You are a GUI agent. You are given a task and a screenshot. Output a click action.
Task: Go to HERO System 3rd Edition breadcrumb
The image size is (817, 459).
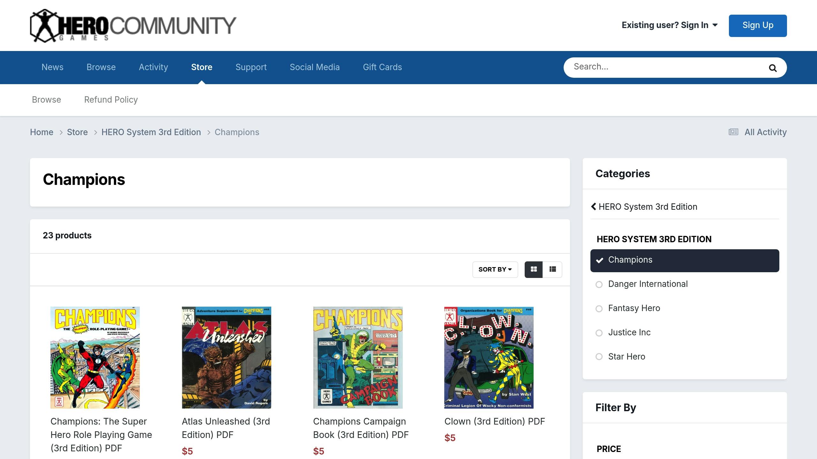click(151, 132)
